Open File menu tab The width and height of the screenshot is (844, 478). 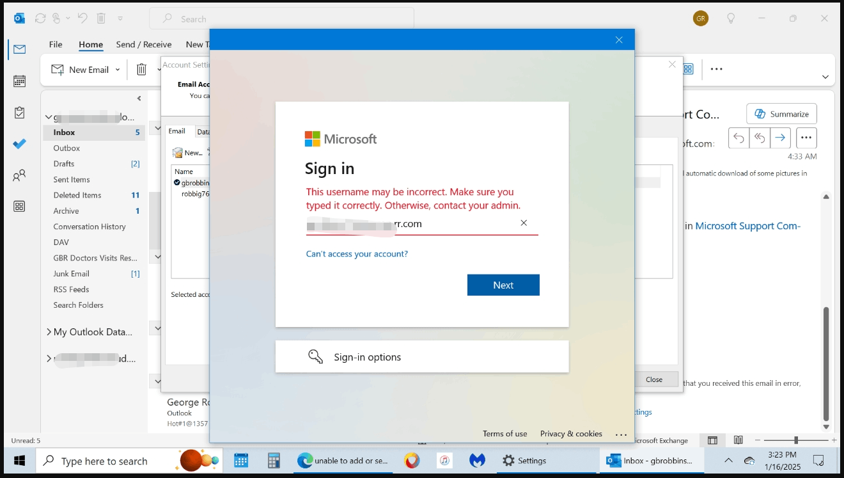pyautogui.click(x=56, y=44)
